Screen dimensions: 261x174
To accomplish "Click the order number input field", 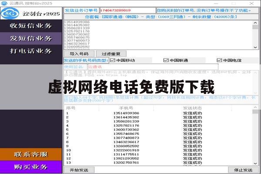I will [x=127, y=10].
